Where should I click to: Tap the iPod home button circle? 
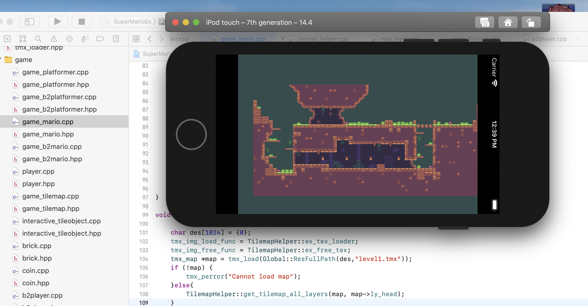coord(191,134)
